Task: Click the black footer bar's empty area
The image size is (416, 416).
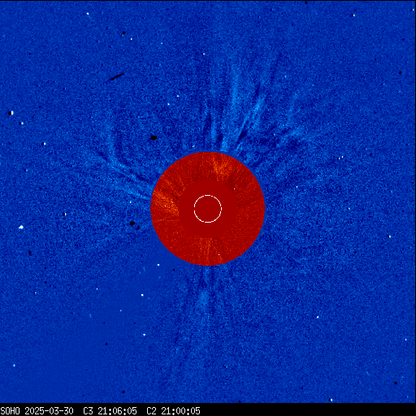Action: 308,411
